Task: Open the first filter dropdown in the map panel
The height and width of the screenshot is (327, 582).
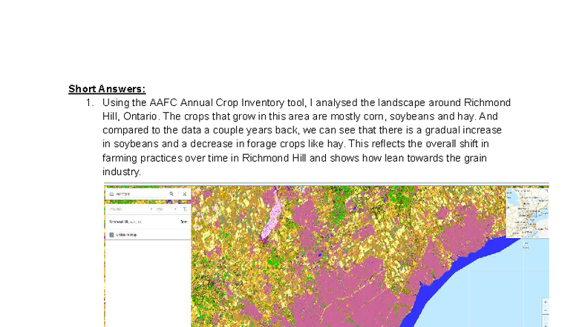Action: click(131, 209)
